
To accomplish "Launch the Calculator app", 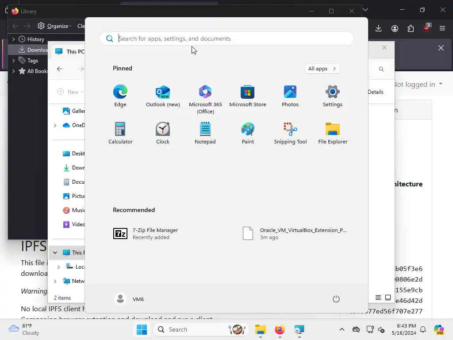I will (x=120, y=133).
